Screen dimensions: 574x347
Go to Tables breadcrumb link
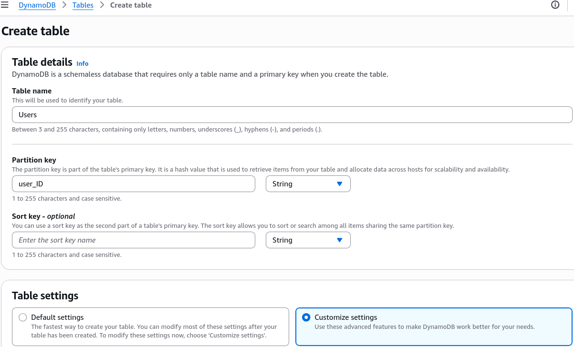click(83, 5)
